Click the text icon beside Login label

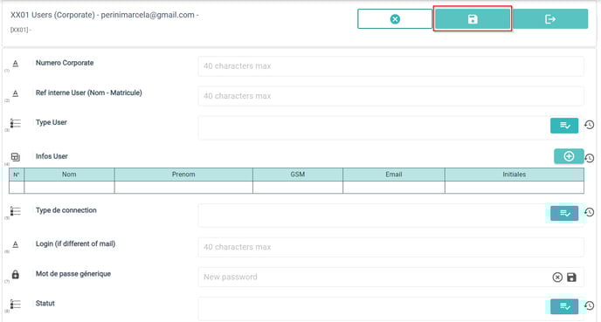pyautogui.click(x=16, y=244)
